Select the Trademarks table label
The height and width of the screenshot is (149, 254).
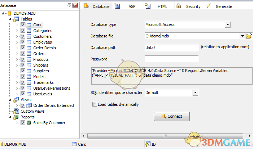click(43, 82)
